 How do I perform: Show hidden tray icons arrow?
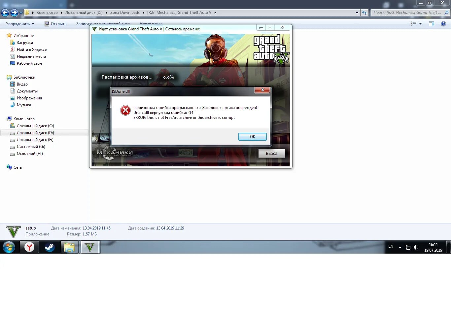point(400,247)
